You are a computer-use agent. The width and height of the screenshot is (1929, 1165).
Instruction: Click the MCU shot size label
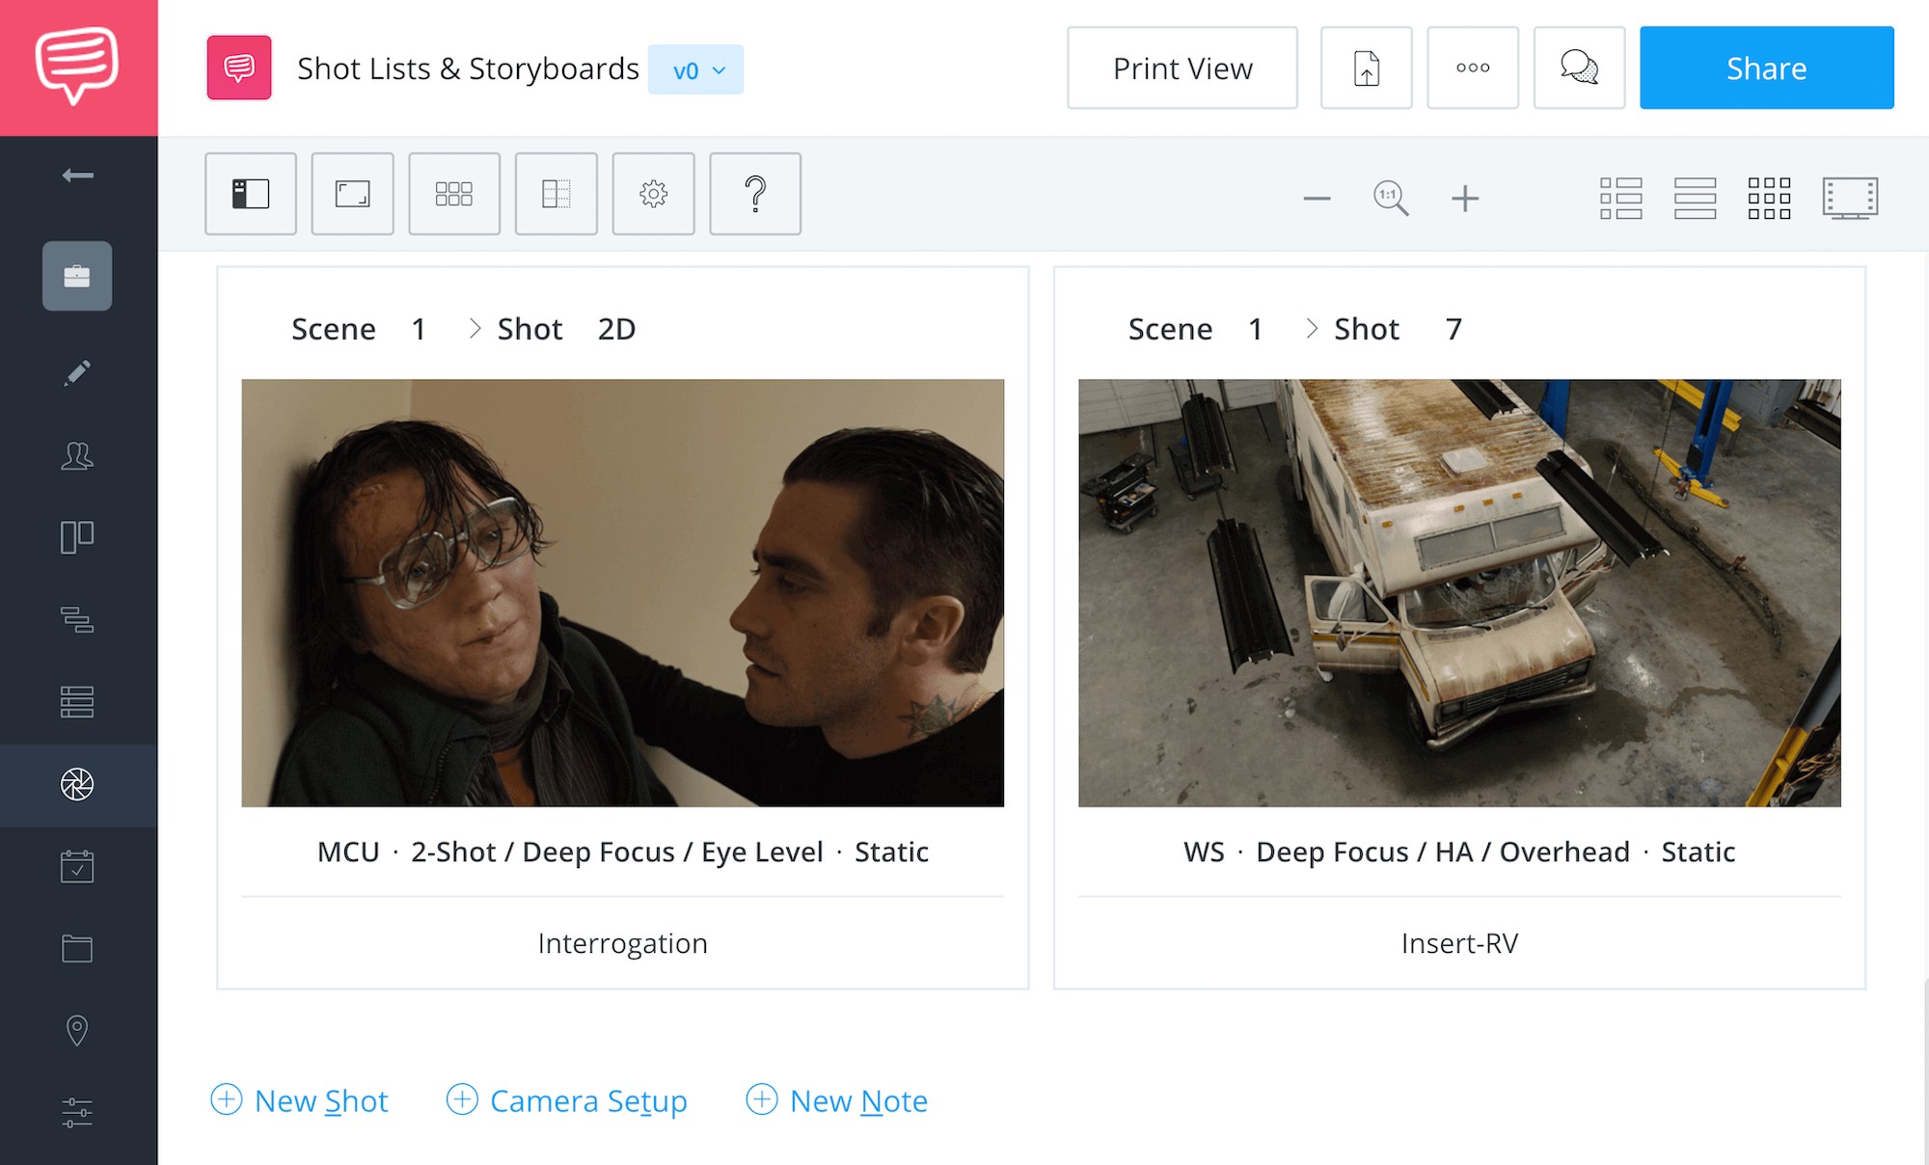pos(348,852)
